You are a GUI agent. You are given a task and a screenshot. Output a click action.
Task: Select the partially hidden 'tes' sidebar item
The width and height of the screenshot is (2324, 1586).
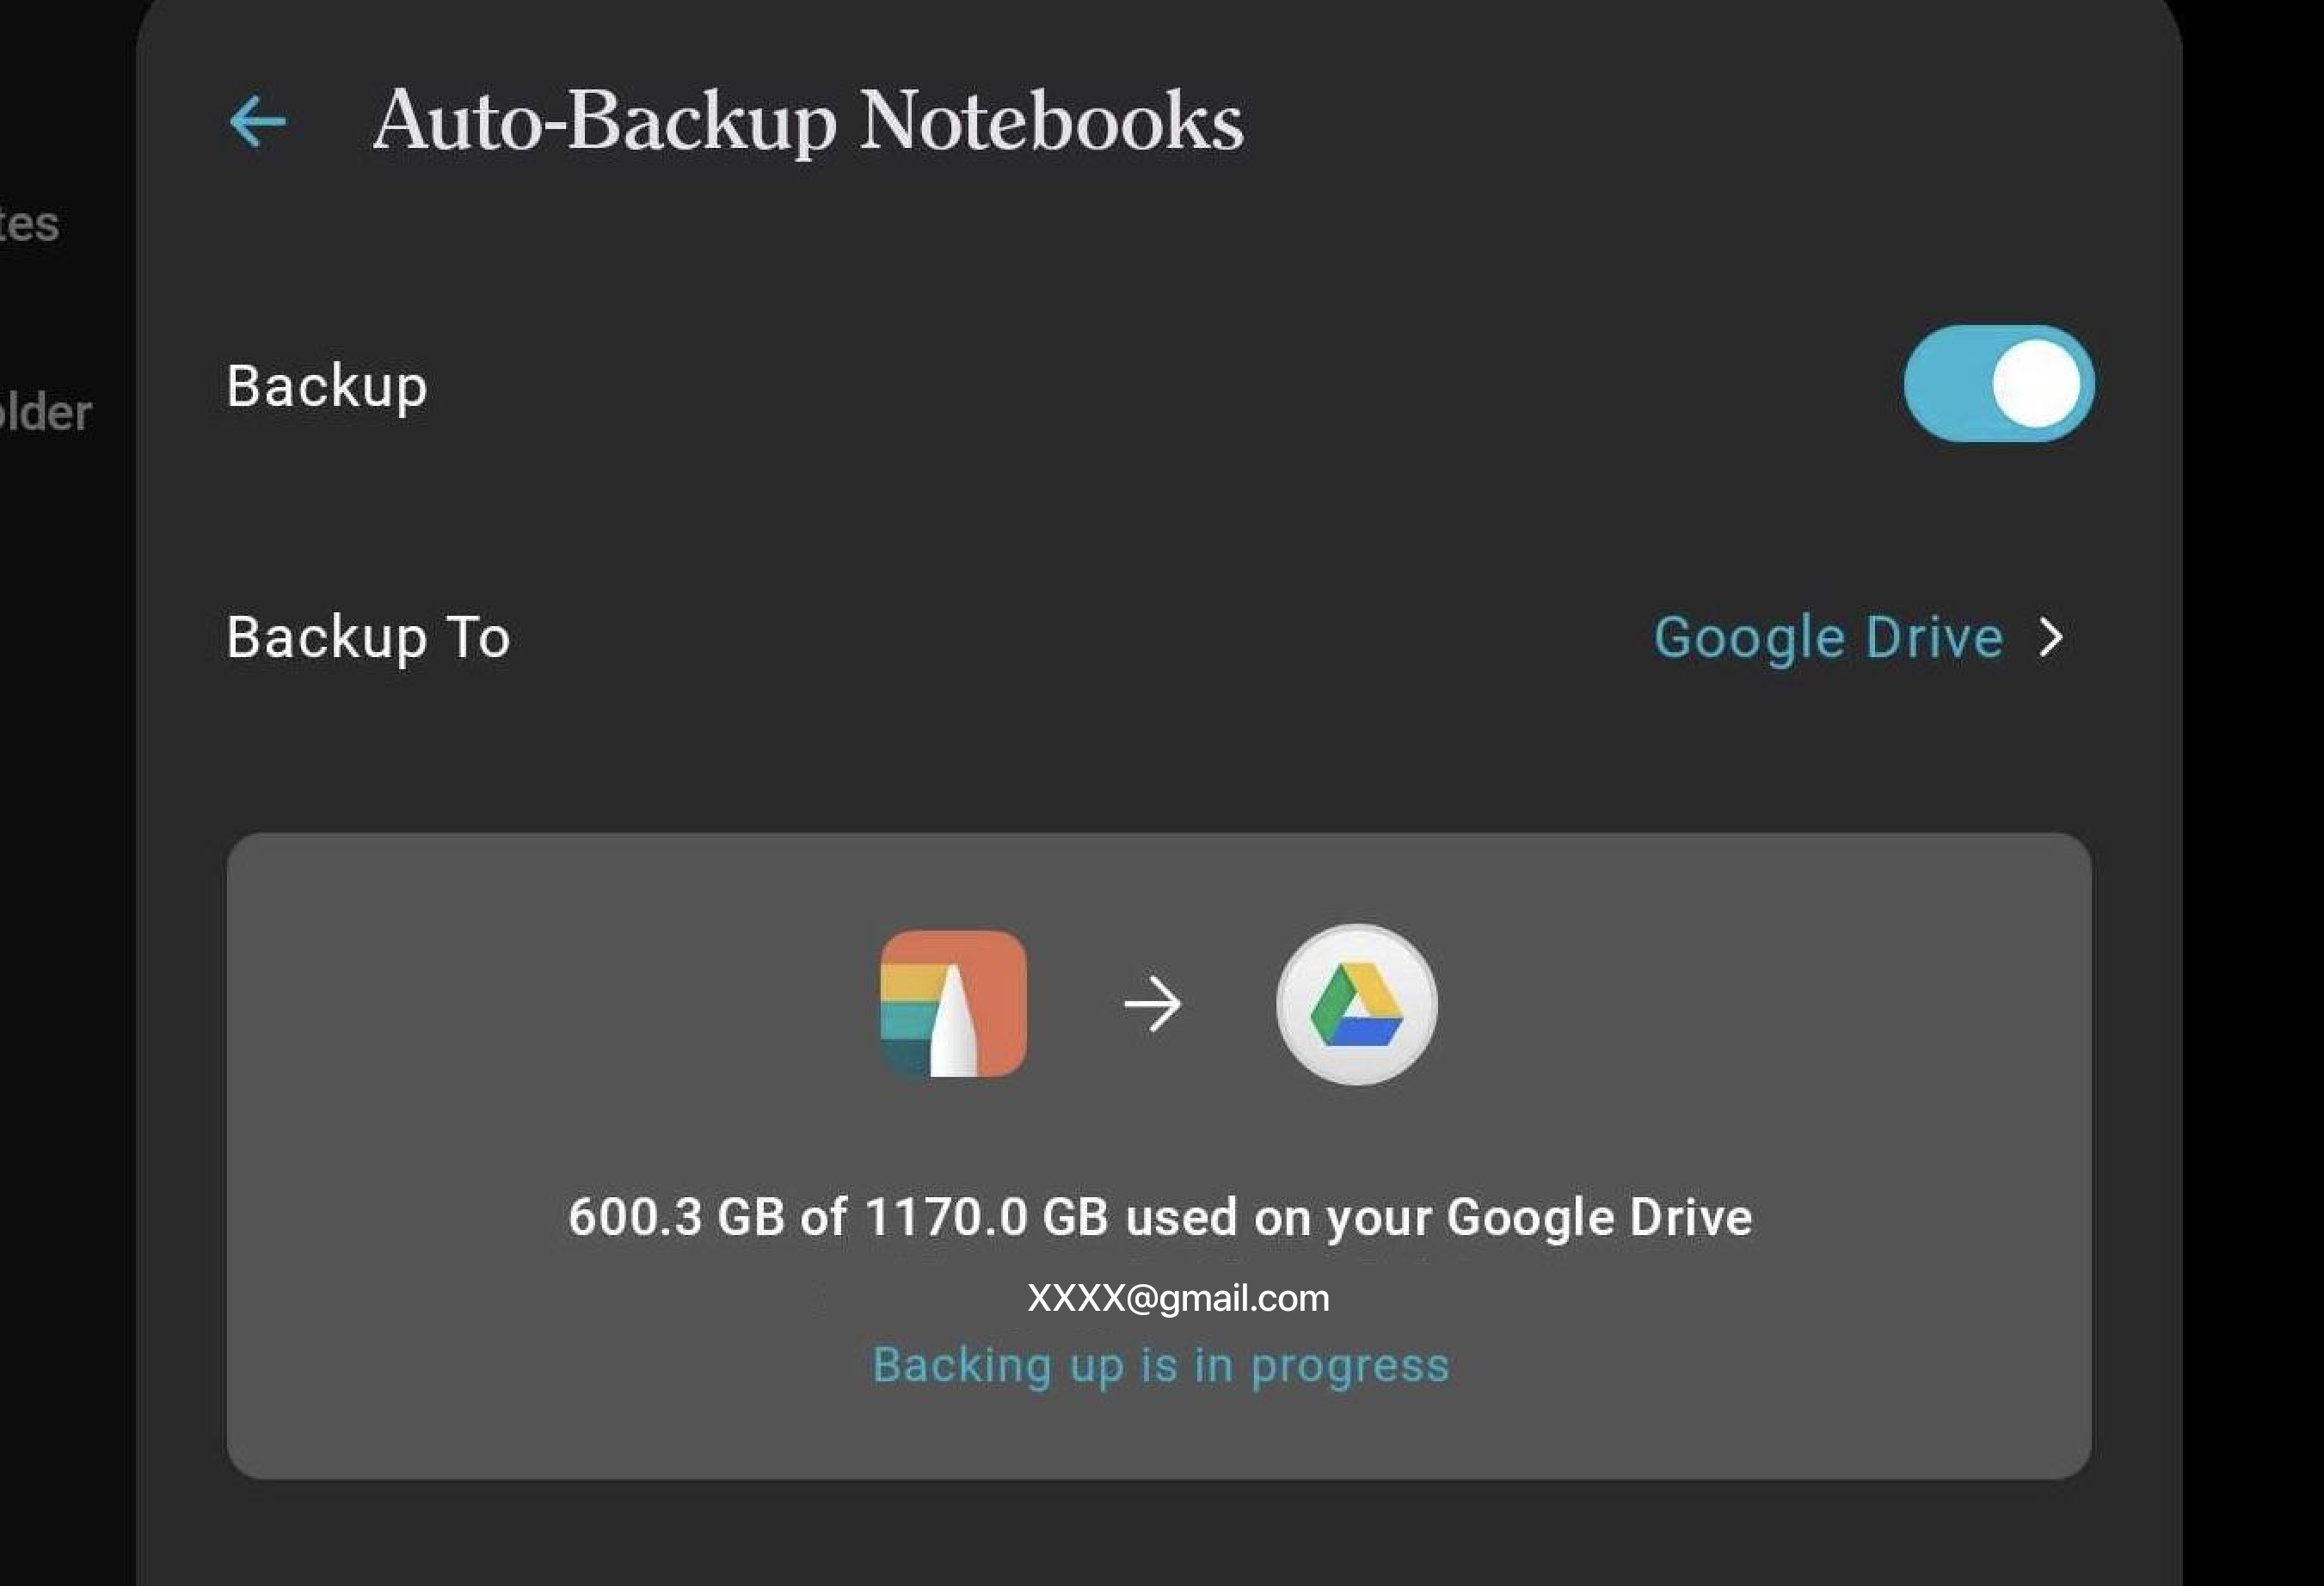[x=30, y=224]
